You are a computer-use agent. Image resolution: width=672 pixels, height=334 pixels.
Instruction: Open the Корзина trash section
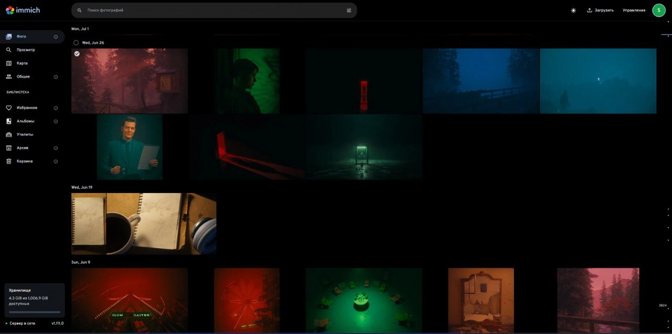(x=33, y=161)
